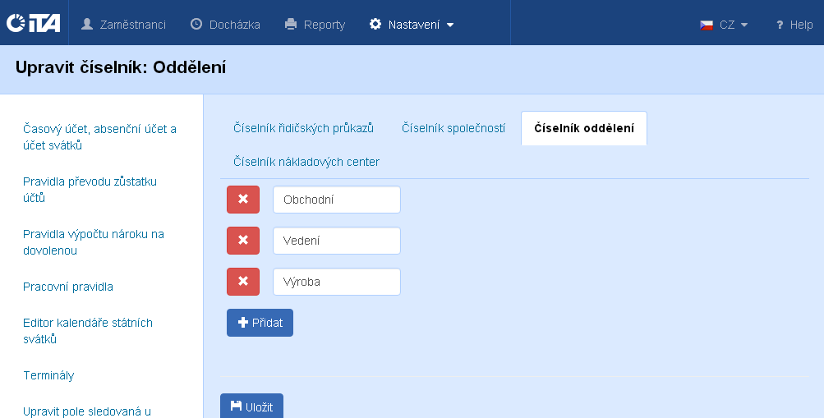
Task: Select Číselník nákladových center tab
Action: (306, 162)
